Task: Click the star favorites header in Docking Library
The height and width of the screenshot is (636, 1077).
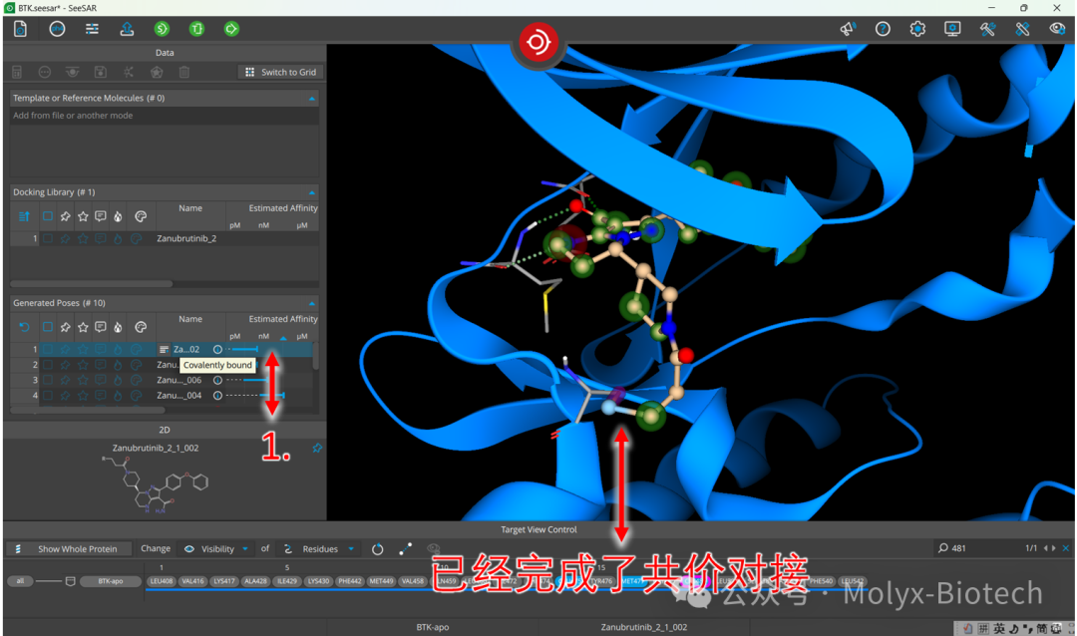Action: coord(83,216)
